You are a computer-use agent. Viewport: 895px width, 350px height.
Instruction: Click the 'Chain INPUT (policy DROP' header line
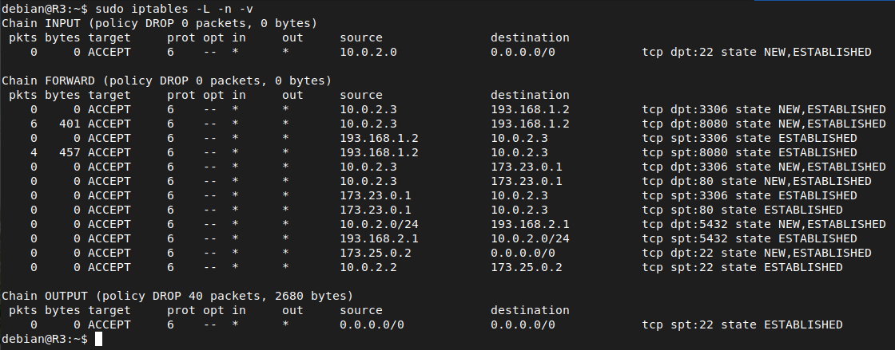point(159,23)
